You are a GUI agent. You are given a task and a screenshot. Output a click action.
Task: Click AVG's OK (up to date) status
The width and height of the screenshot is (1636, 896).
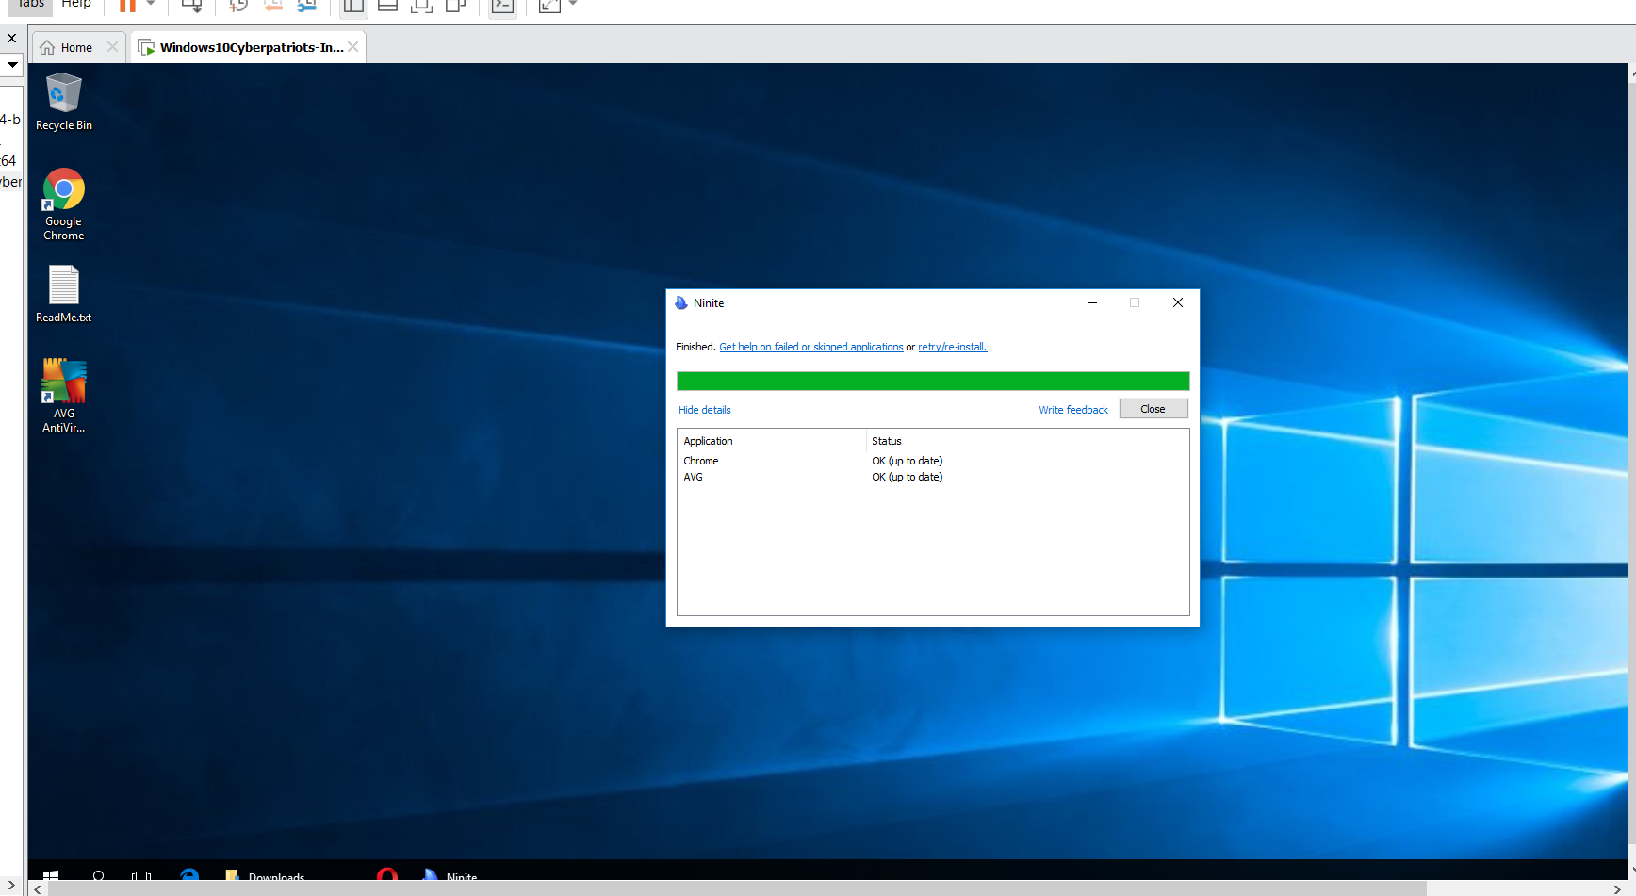pos(907,477)
